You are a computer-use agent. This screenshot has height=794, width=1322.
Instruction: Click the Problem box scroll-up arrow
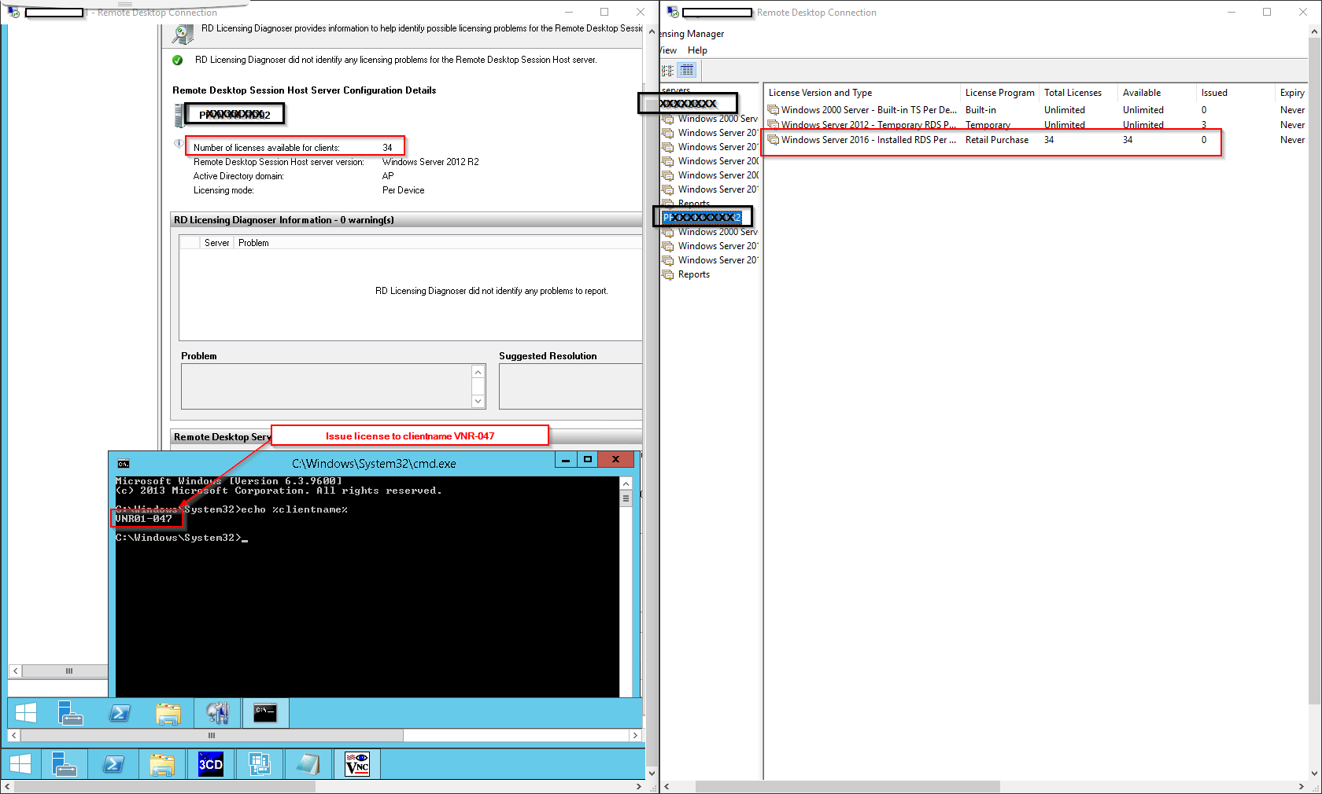[478, 372]
